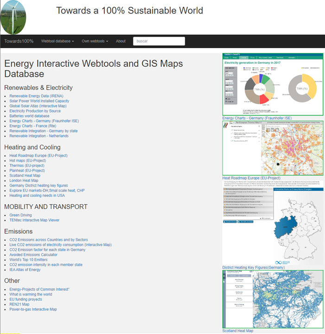Open Hot maps (EU-Project) link
This screenshot has width=325, height=334.
pos(28,161)
